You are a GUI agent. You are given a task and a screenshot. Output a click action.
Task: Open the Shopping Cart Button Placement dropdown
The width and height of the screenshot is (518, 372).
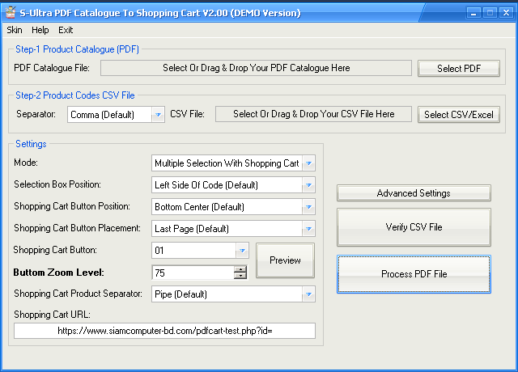point(233,229)
